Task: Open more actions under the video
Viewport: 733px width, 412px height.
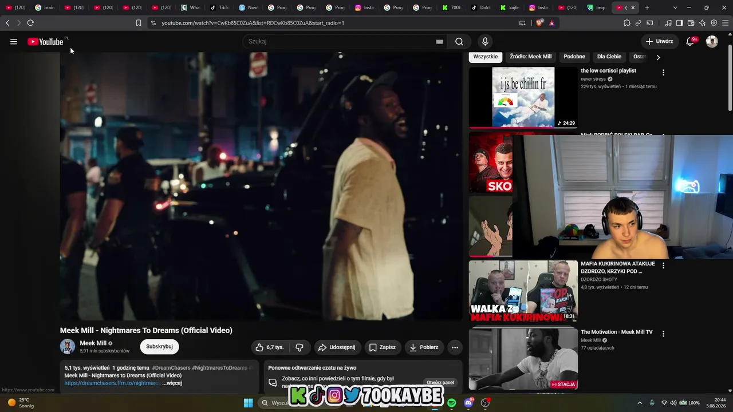Action: click(455, 347)
